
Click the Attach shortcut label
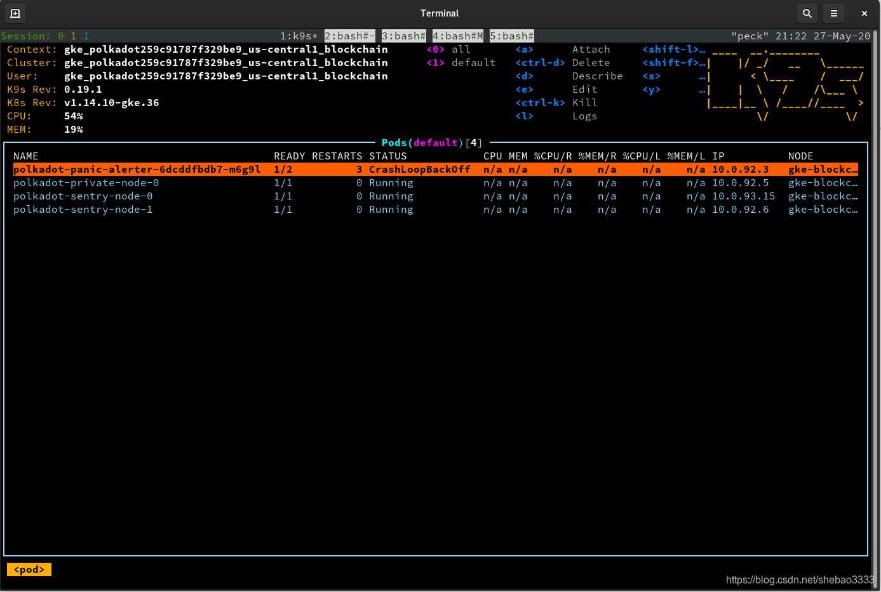pos(591,50)
